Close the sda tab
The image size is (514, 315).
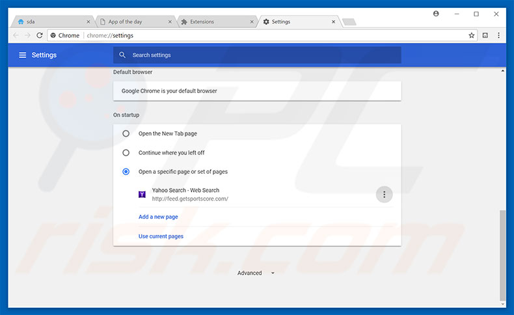[88, 21]
